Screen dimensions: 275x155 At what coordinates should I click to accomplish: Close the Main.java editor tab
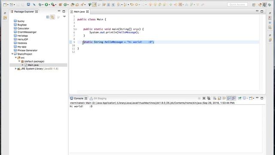click(87, 12)
